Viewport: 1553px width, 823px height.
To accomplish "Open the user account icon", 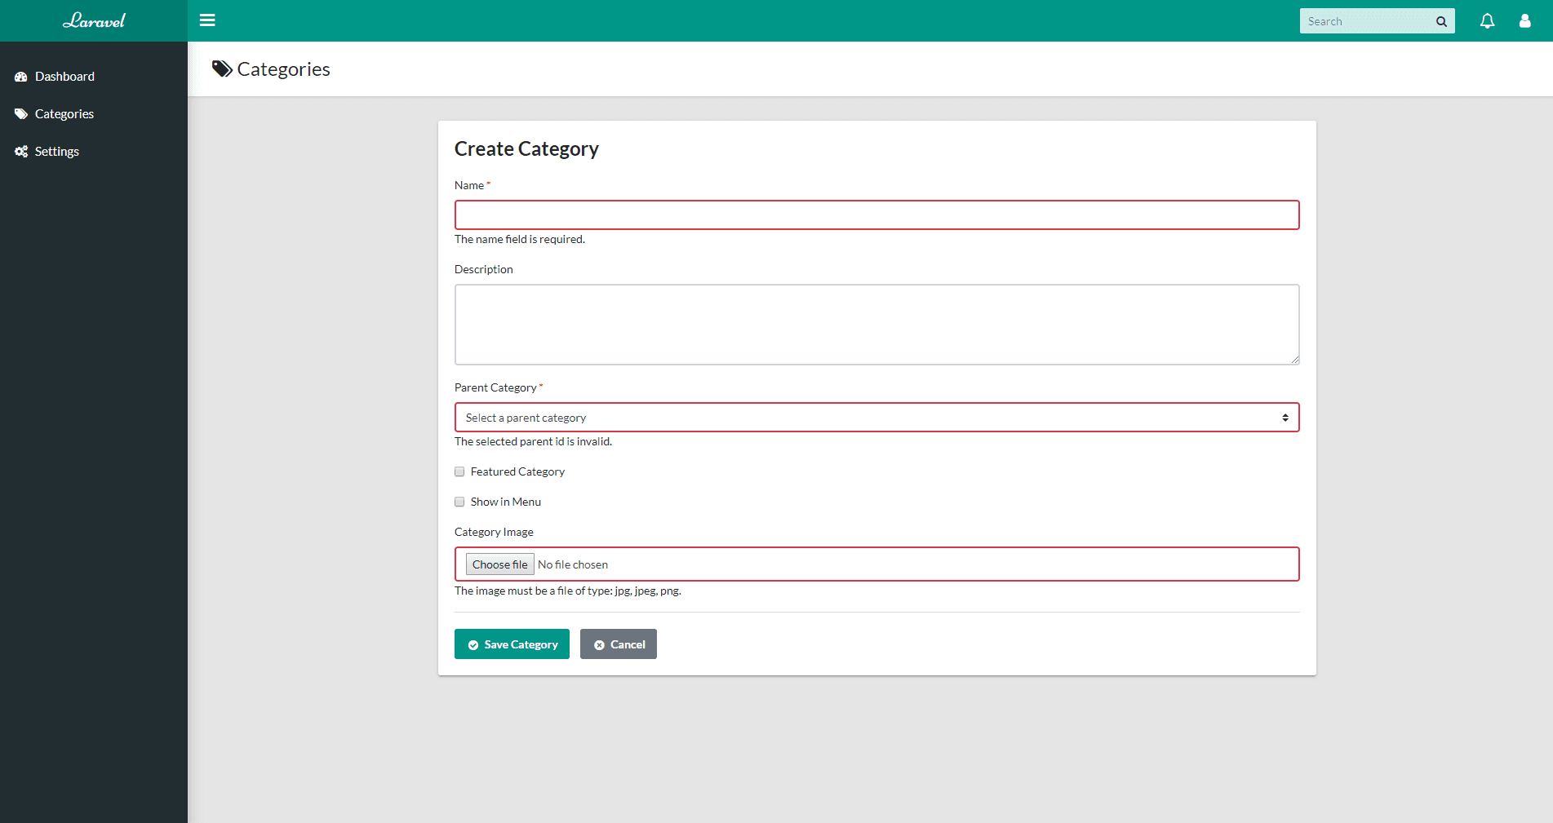I will coord(1525,20).
